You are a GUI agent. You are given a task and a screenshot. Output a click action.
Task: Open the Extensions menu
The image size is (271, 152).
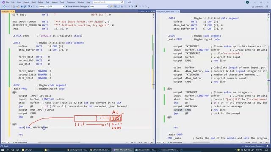click(71, 2)
